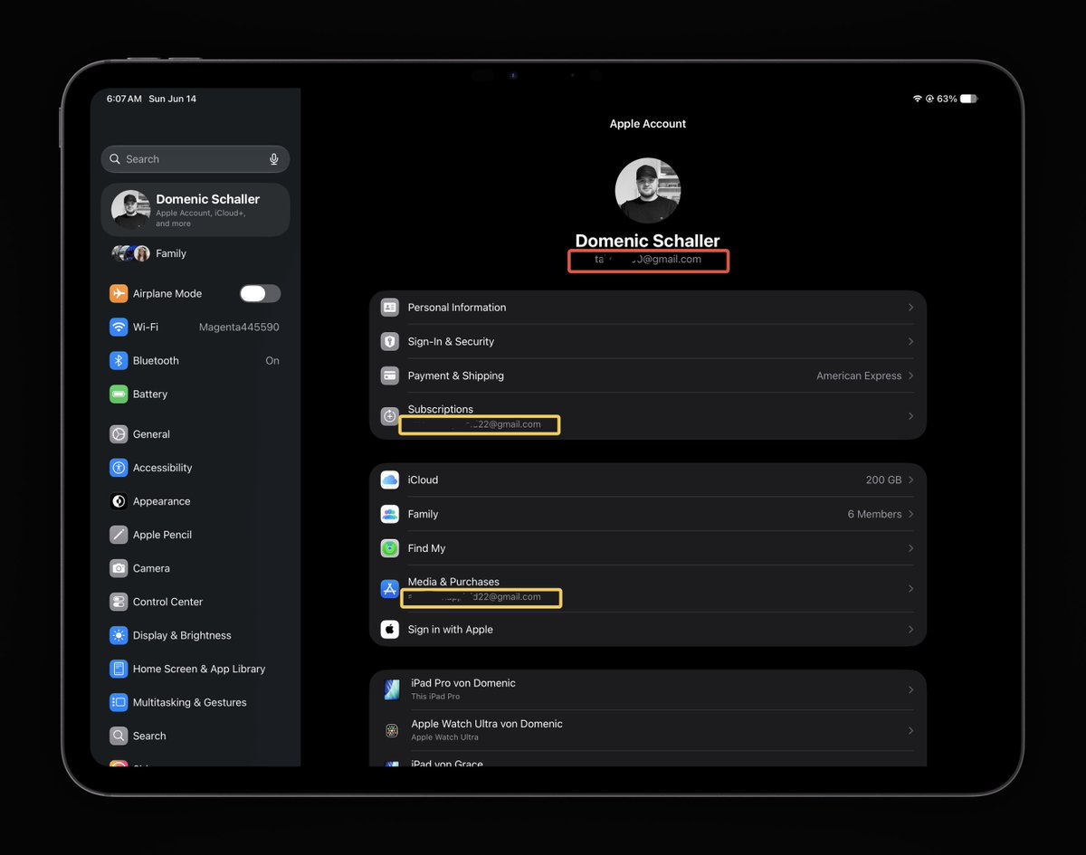Click the Family group icon in main panel
The image size is (1086, 855).
tap(390, 514)
